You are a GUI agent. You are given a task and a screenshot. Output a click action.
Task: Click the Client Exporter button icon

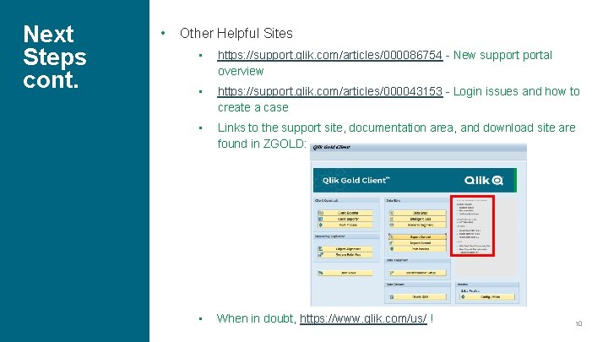pos(321,213)
